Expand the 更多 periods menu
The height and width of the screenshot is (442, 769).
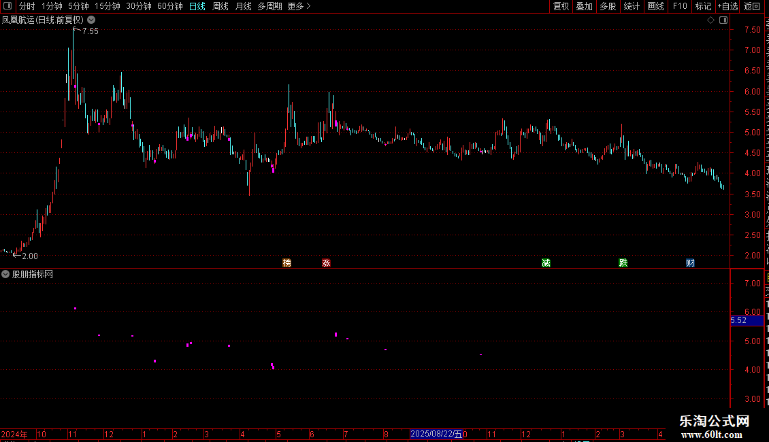299,6
